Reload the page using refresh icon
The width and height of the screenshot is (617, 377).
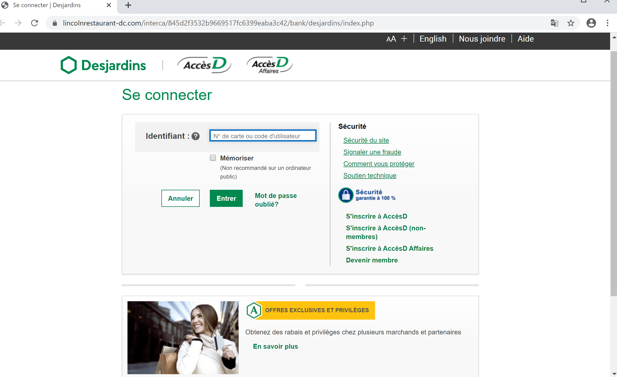34,23
